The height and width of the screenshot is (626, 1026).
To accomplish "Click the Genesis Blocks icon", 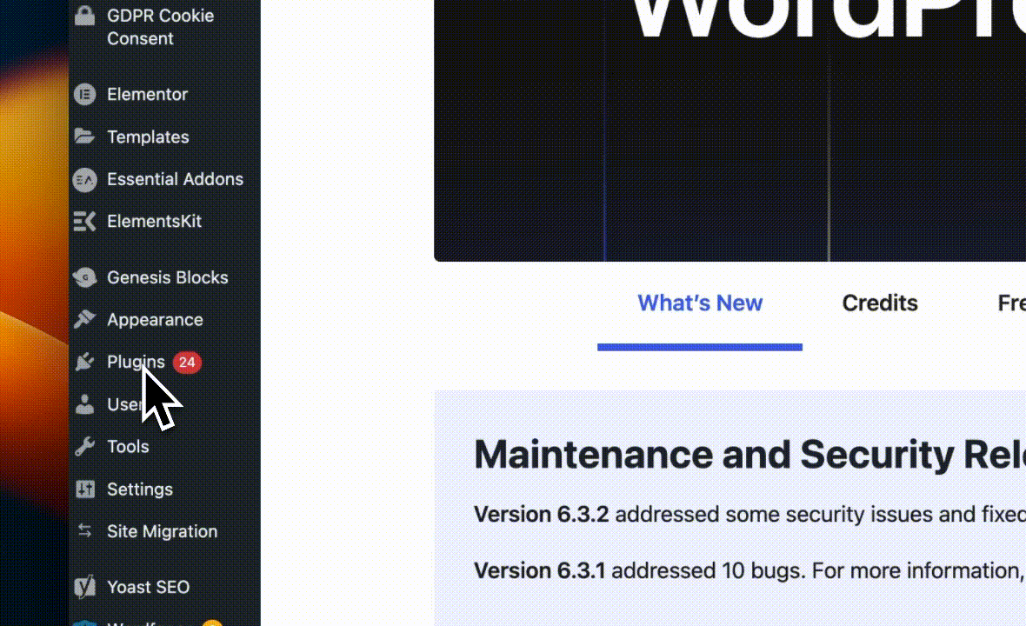I will click(x=84, y=277).
